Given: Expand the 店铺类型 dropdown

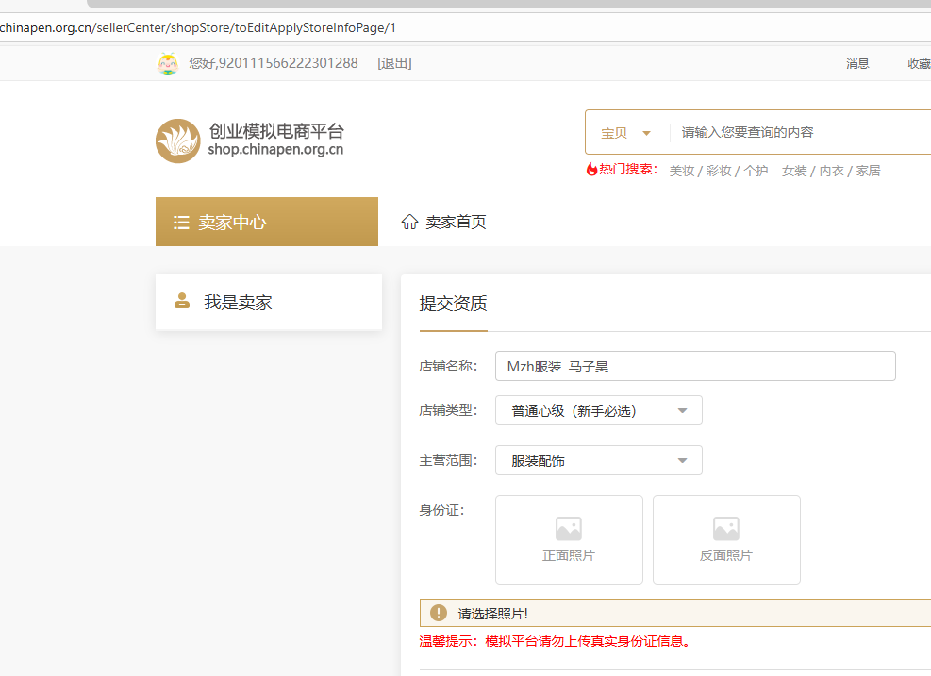Looking at the screenshot, I should pos(598,410).
